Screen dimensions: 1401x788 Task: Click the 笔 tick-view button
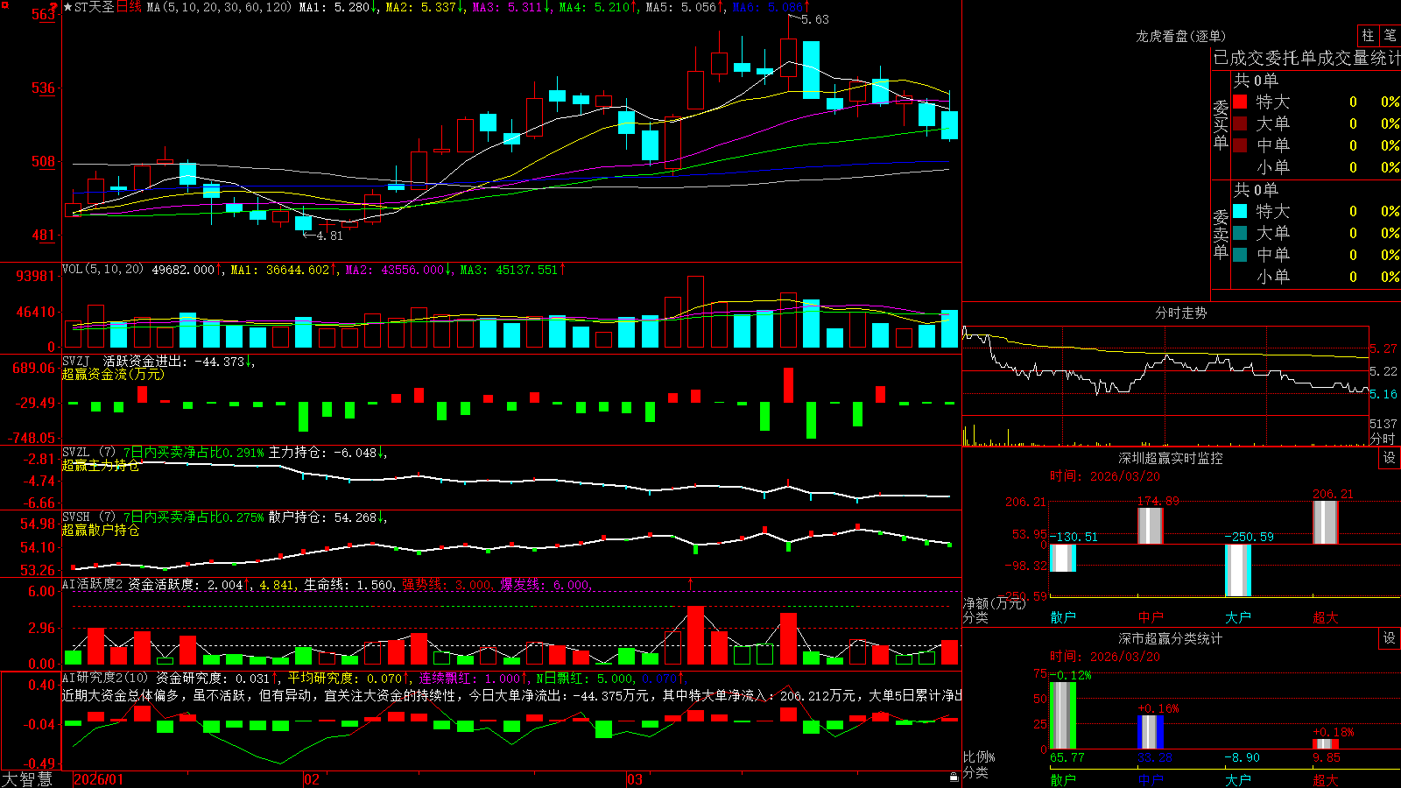(x=1390, y=35)
